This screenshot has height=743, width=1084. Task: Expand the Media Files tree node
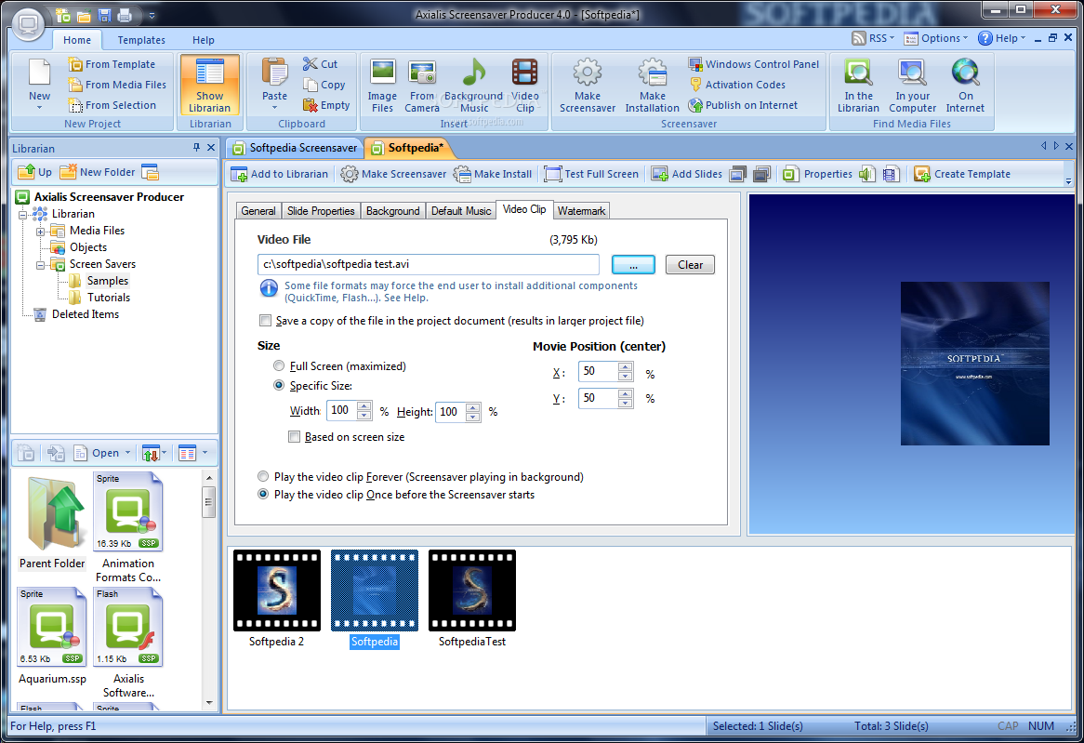(x=41, y=231)
